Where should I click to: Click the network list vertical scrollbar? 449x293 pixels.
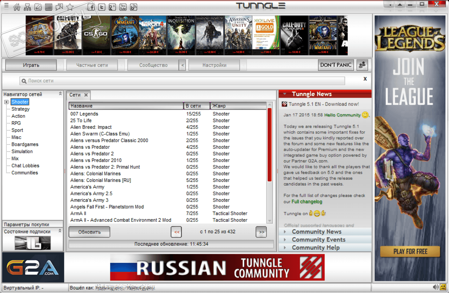coord(270,145)
